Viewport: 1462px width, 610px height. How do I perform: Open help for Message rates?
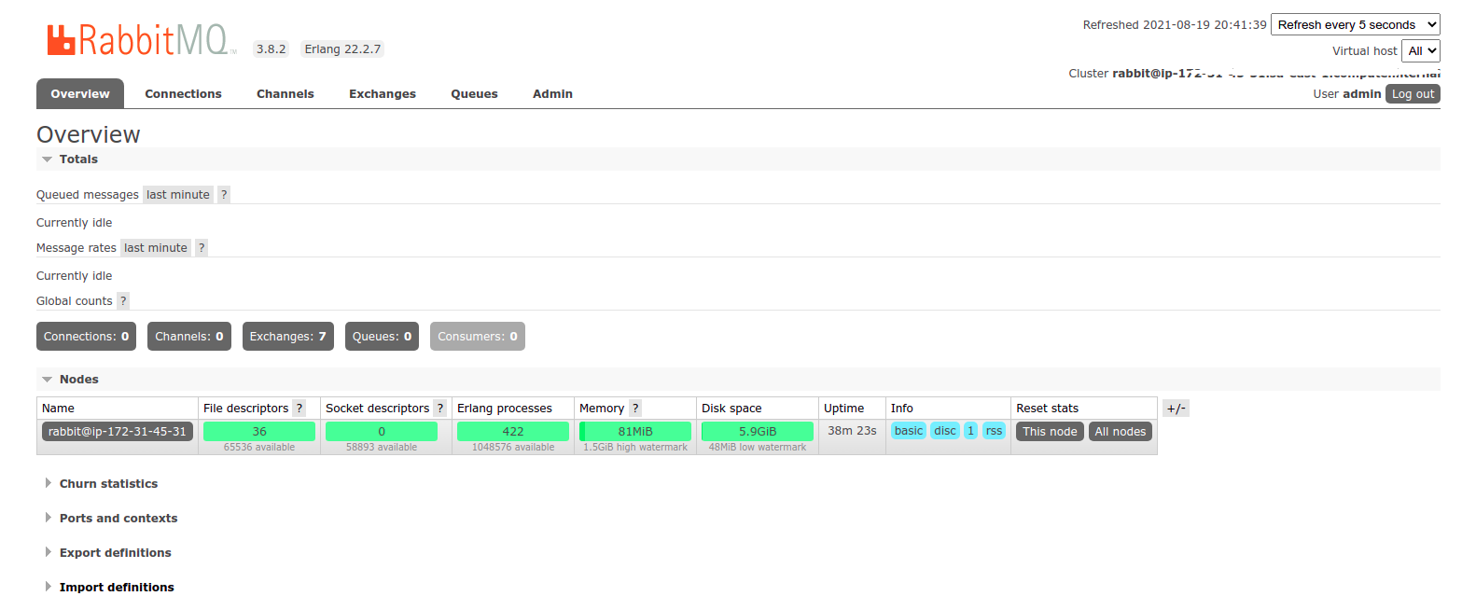[202, 248]
